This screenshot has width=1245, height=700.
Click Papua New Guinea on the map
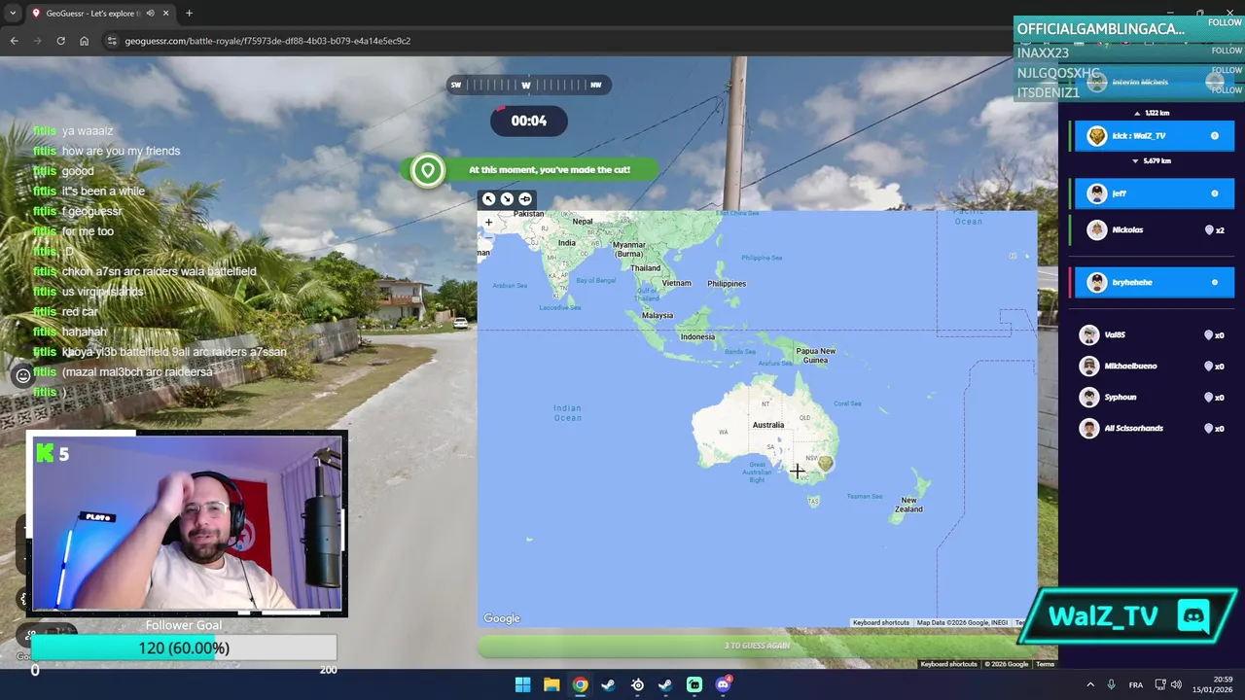tap(815, 355)
